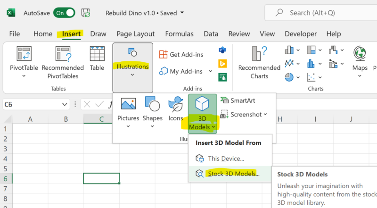Click the Select All corner triangle
Screen dimensions: 377x208
click(8, 119)
